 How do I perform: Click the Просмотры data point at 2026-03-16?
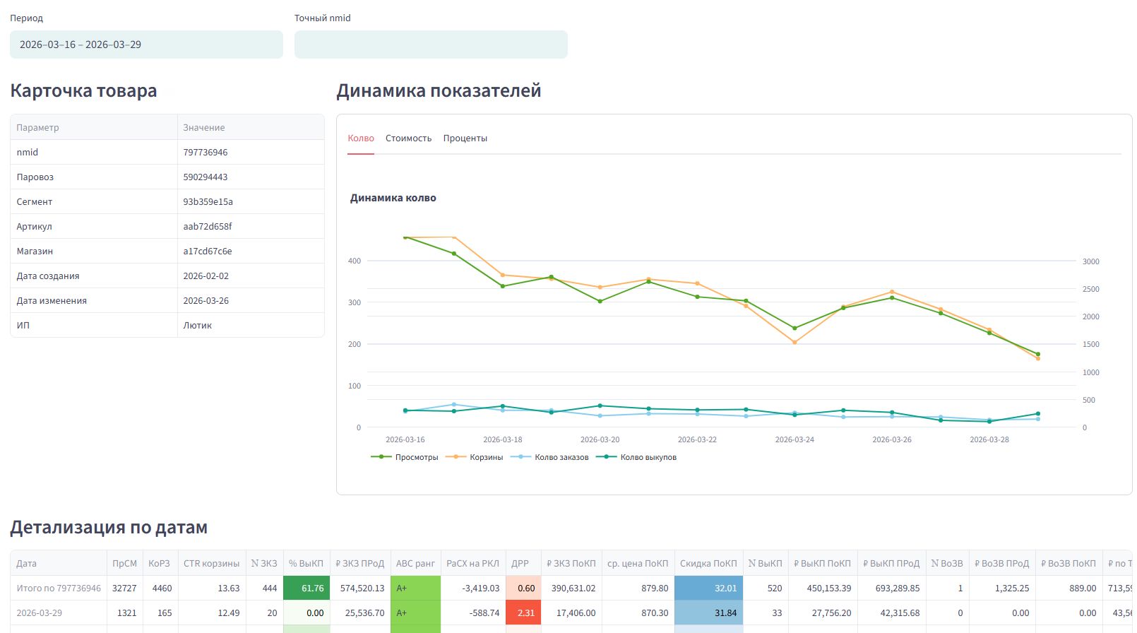click(x=405, y=237)
